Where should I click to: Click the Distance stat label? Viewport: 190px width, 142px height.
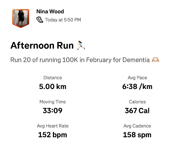click(53, 78)
